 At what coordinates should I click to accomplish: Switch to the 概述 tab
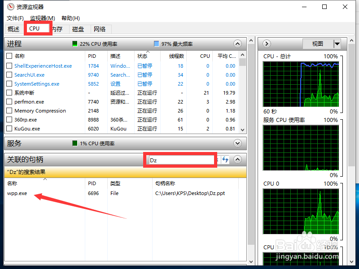coord(13,29)
